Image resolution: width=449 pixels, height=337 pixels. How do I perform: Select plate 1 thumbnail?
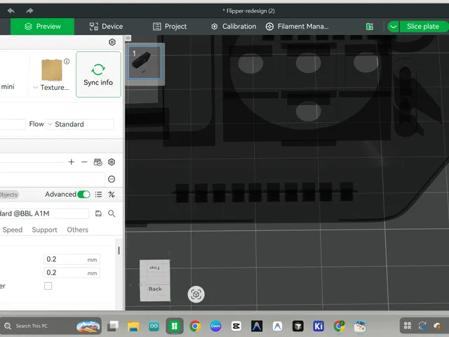coord(145,62)
